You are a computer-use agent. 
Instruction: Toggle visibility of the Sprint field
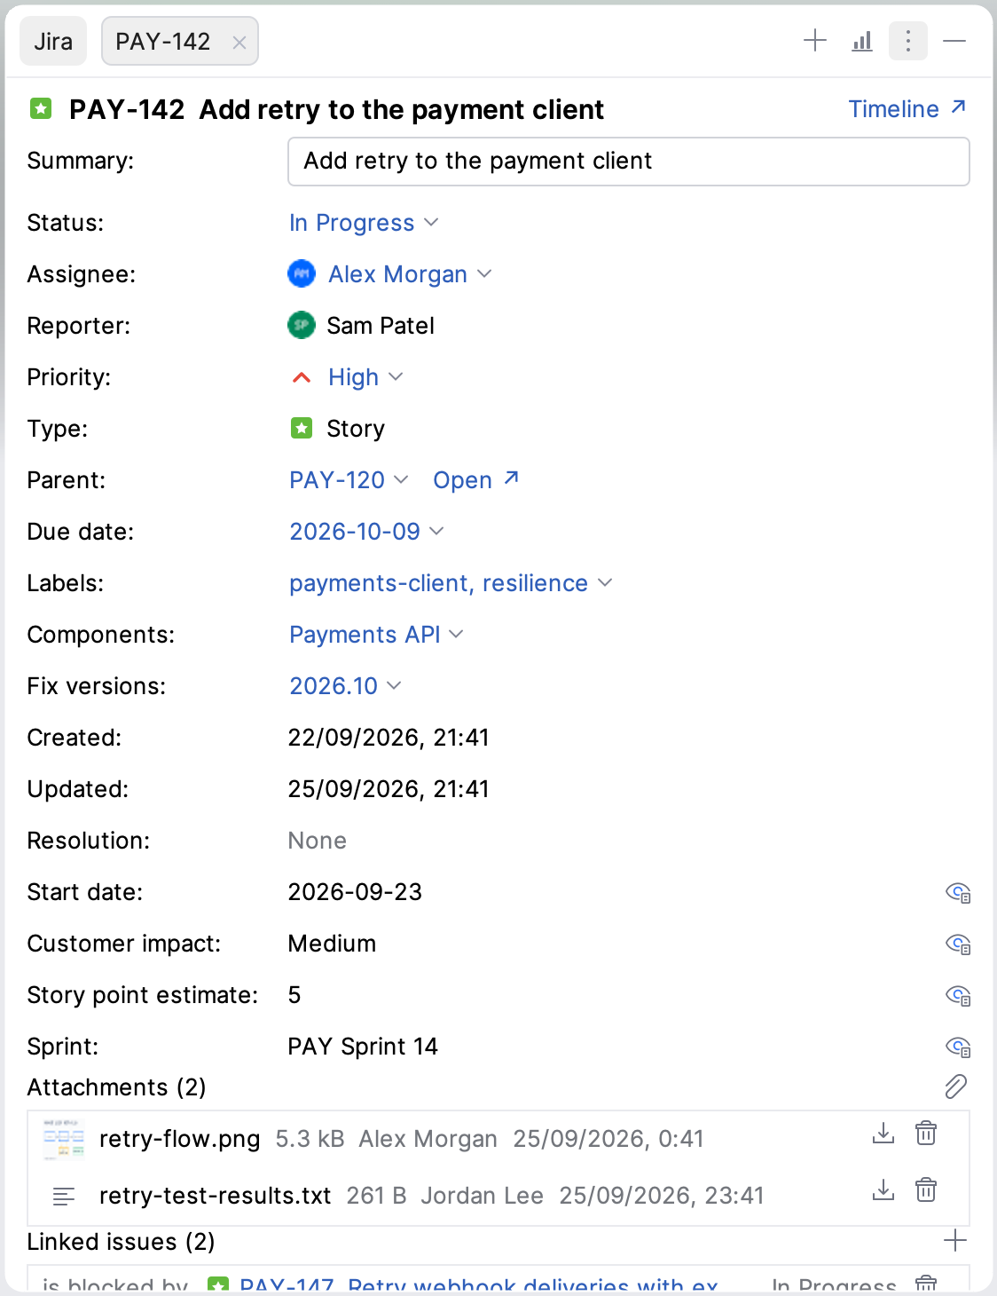(x=958, y=1047)
